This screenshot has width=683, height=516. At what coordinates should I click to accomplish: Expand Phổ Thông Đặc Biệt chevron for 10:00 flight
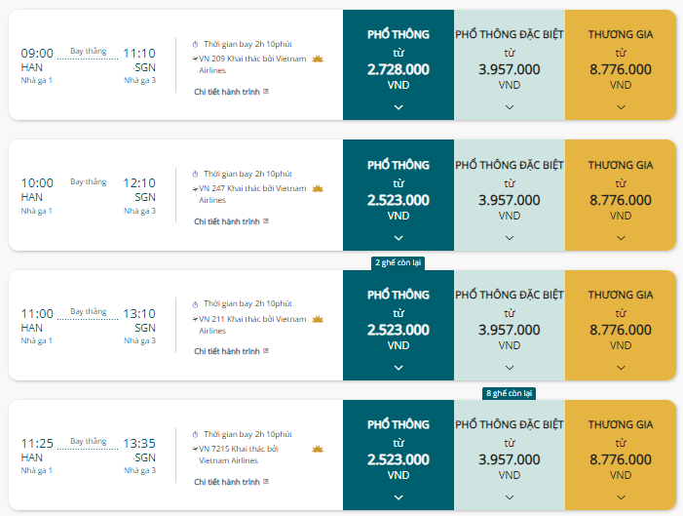click(x=510, y=238)
